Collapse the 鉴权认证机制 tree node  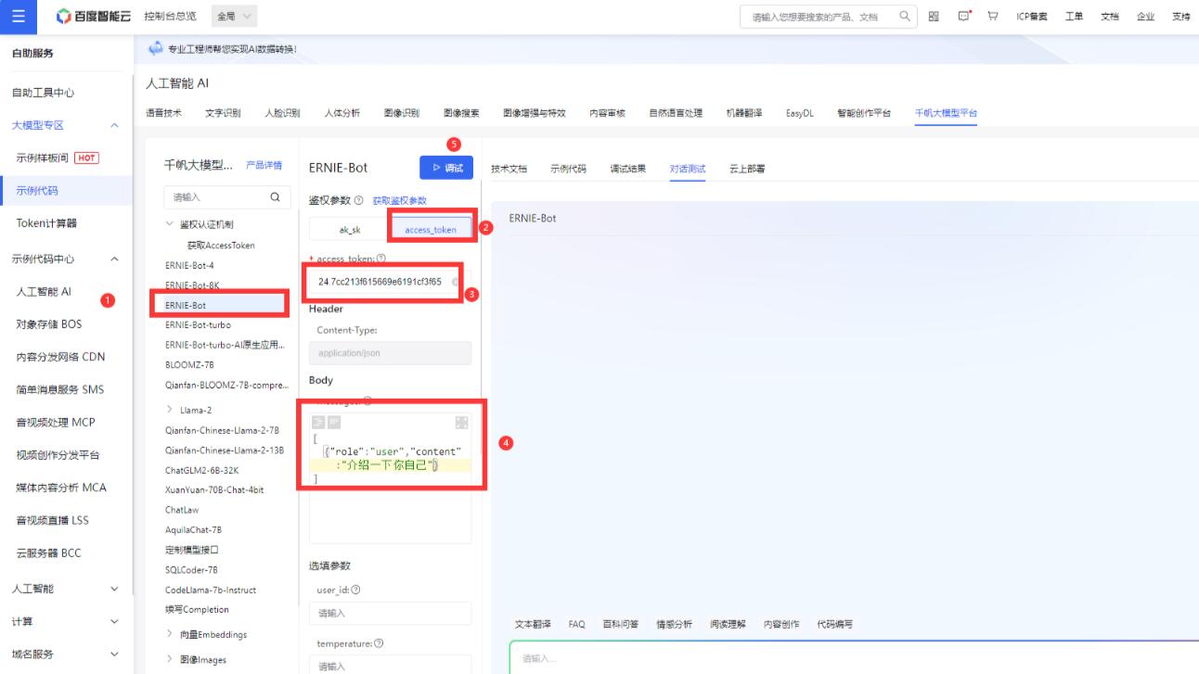(x=170, y=224)
